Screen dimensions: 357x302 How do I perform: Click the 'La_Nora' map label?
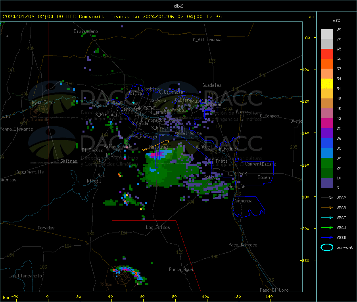coord(158,100)
